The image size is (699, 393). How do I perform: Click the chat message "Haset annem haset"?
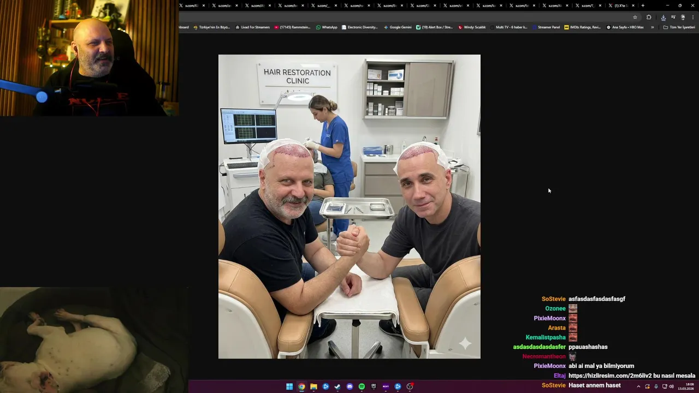[x=595, y=385]
